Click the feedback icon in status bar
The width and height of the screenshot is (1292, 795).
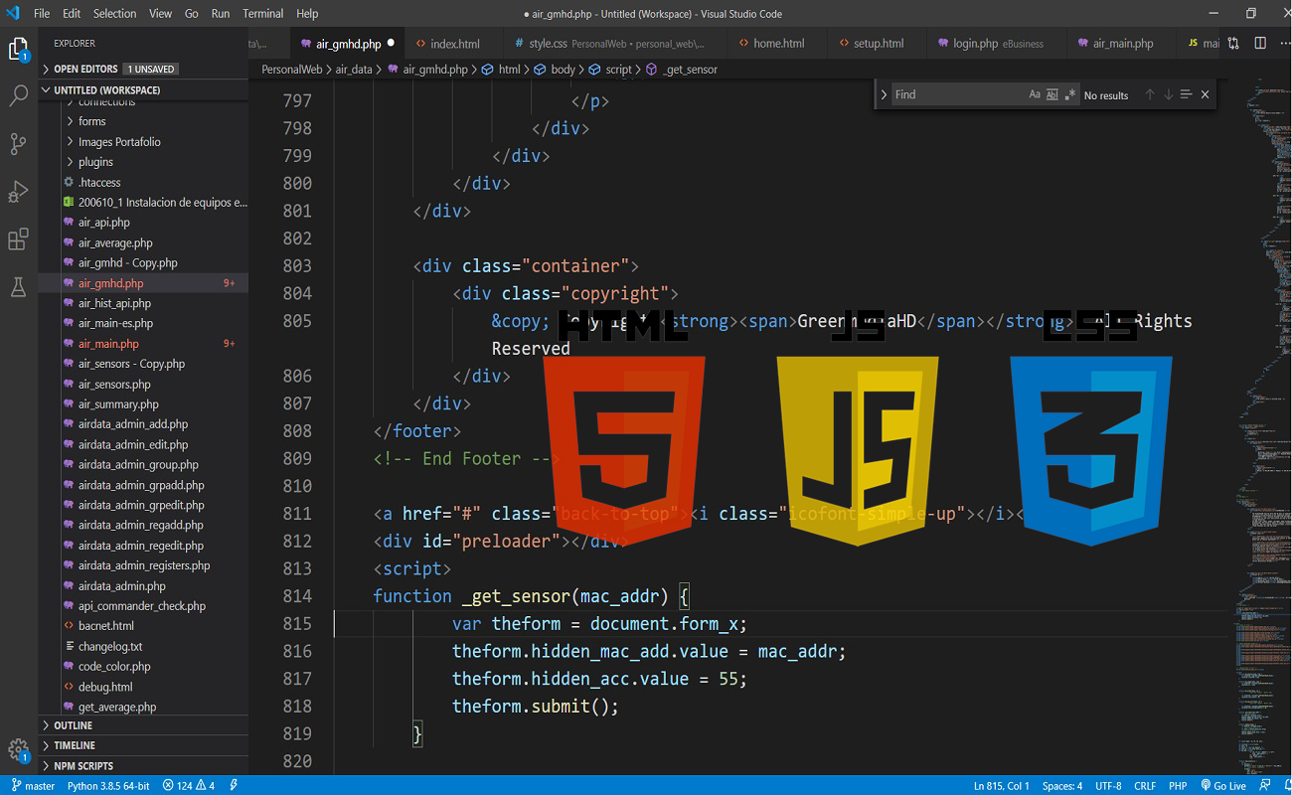coord(1266,786)
